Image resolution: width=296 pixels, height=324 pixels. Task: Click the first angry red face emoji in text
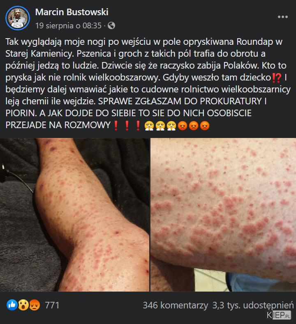click(183, 126)
